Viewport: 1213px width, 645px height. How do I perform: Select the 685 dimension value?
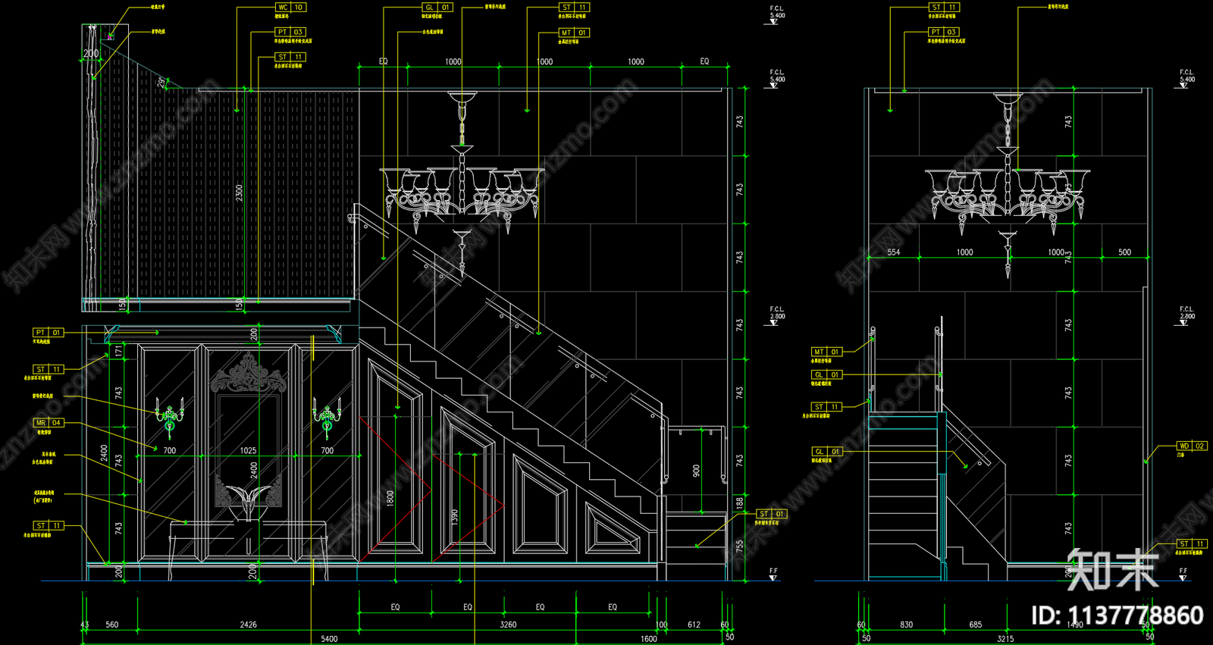coord(976,625)
